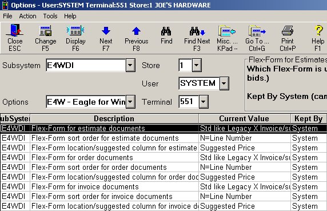The image size is (327, 211).
Task: Click the Close ESC door icon
Action: pos(15,30)
